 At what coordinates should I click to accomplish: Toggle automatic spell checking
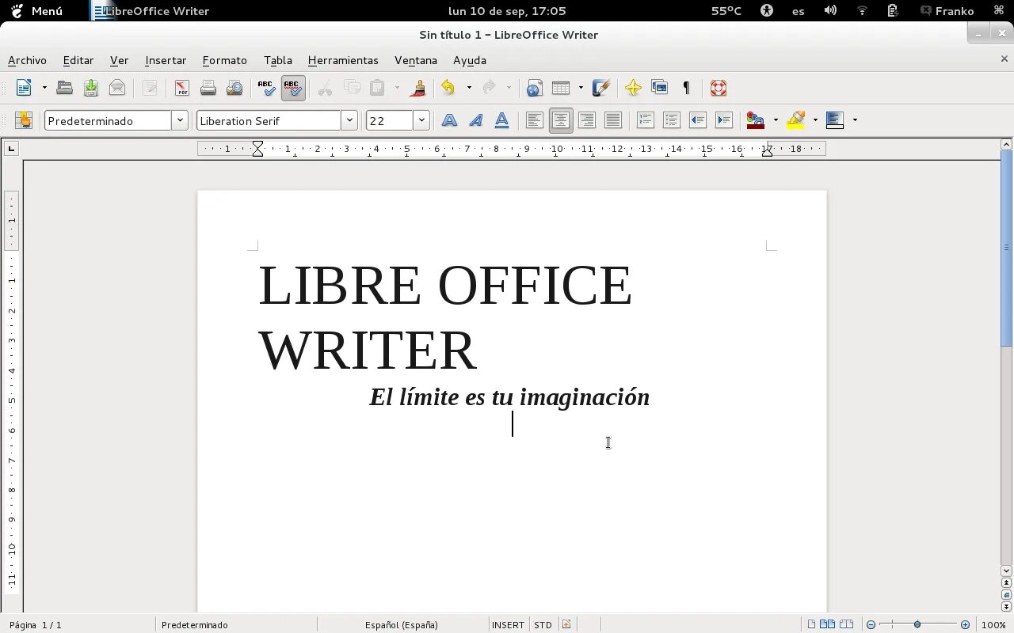[293, 88]
